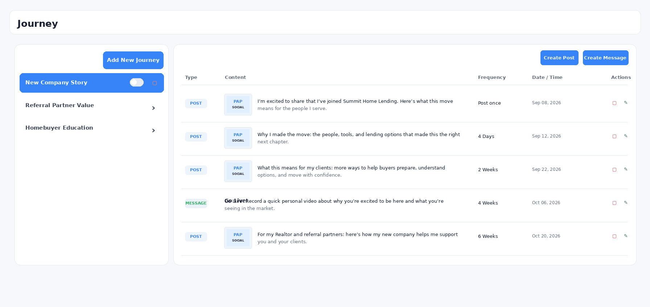Click the Actions column header
The image size is (650, 307).
click(621, 77)
